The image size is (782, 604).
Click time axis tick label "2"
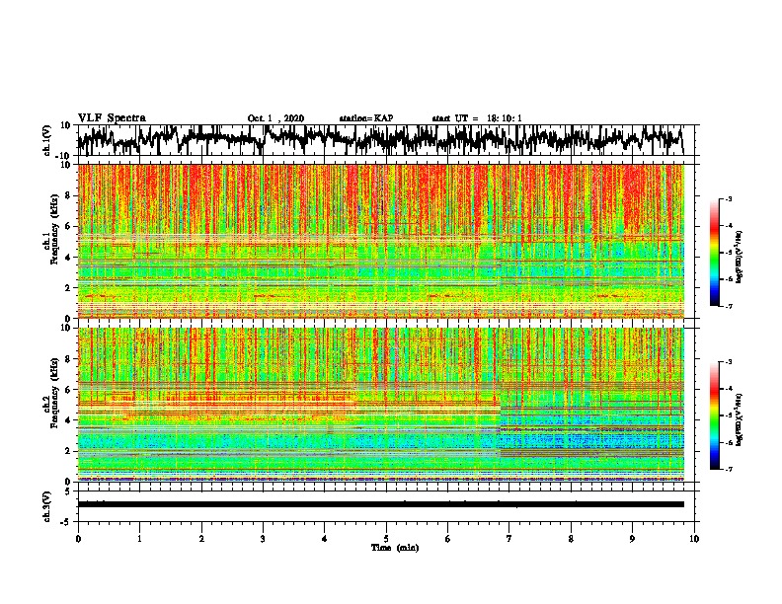point(201,539)
